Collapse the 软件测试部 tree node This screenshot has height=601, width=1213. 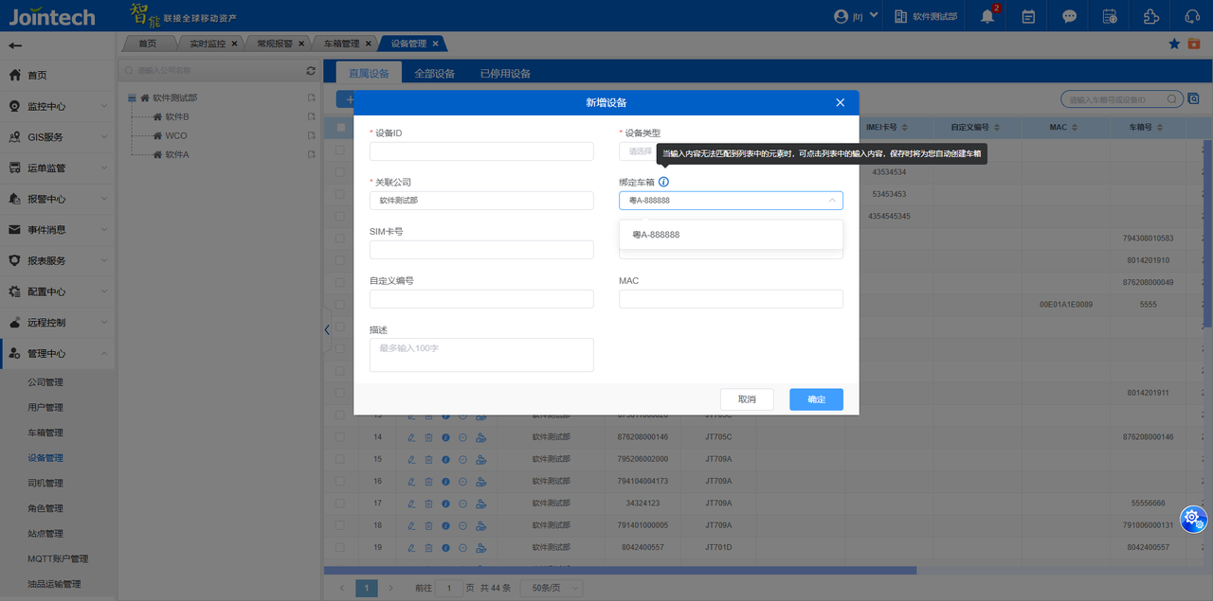pos(132,97)
